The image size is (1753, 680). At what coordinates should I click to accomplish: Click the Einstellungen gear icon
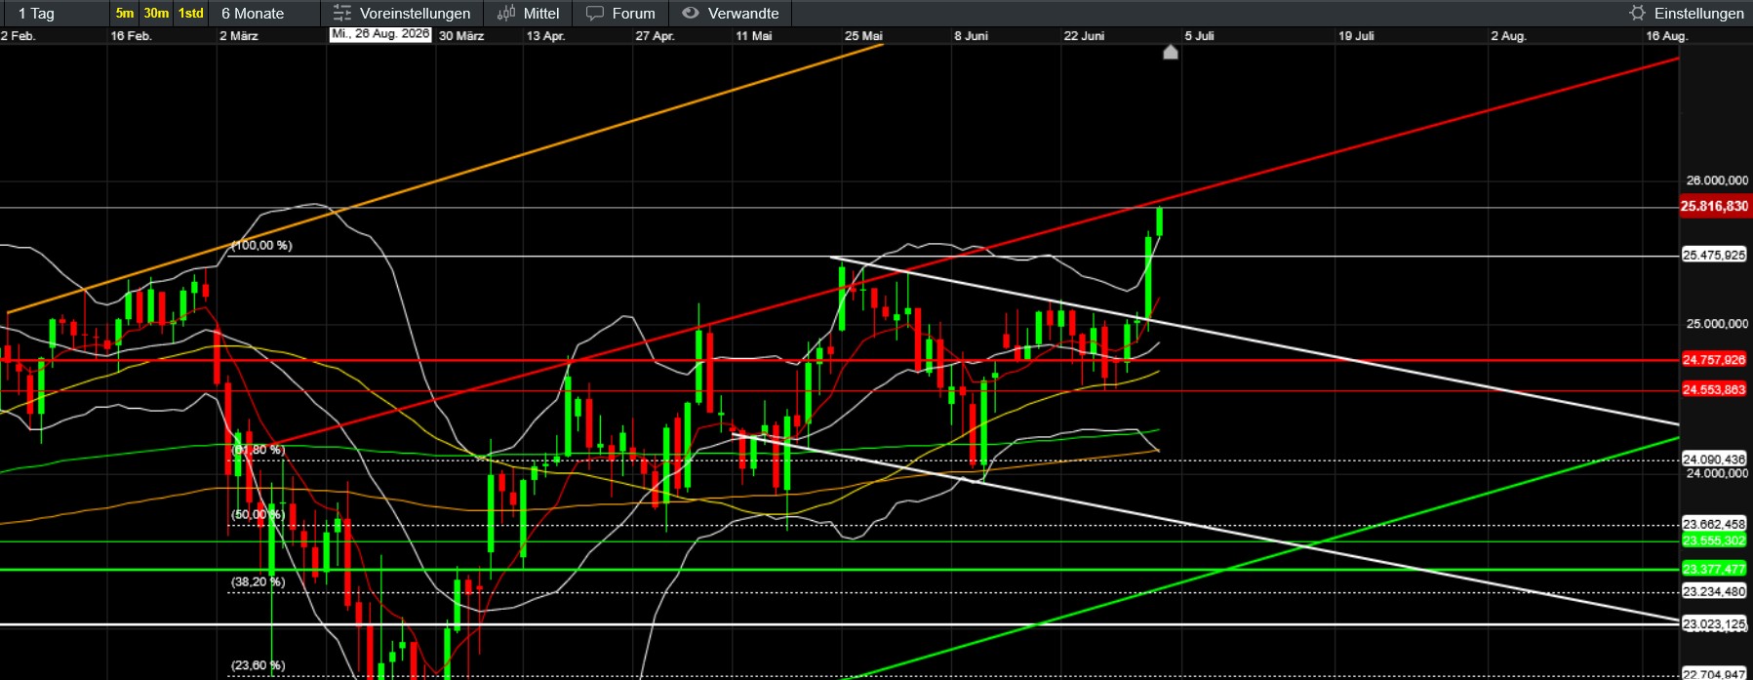tap(1638, 14)
